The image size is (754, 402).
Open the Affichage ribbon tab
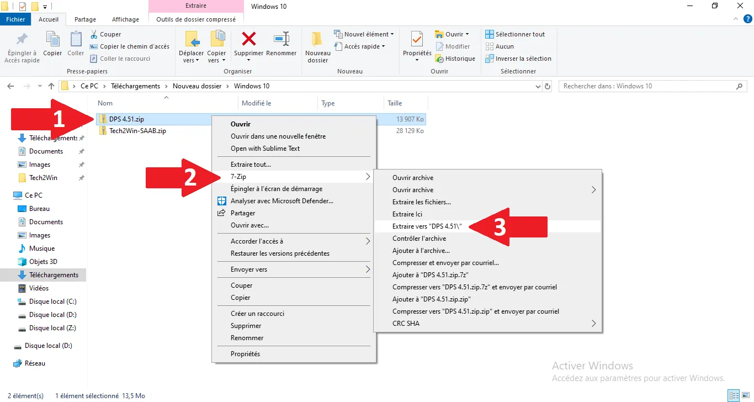point(125,19)
